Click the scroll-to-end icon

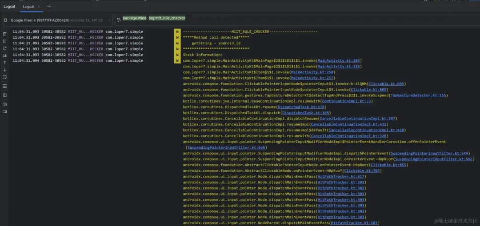[4, 56]
